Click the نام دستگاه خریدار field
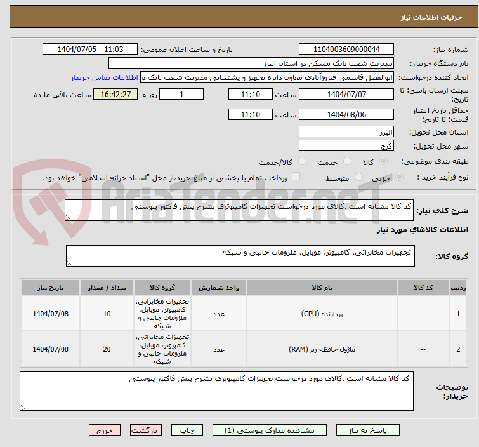The width and height of the screenshot is (479, 447). pyautogui.click(x=251, y=63)
